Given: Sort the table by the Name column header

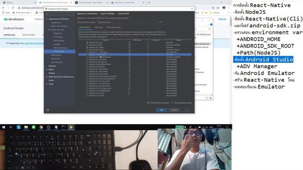Looking at the screenshot, I should pos(106,40).
